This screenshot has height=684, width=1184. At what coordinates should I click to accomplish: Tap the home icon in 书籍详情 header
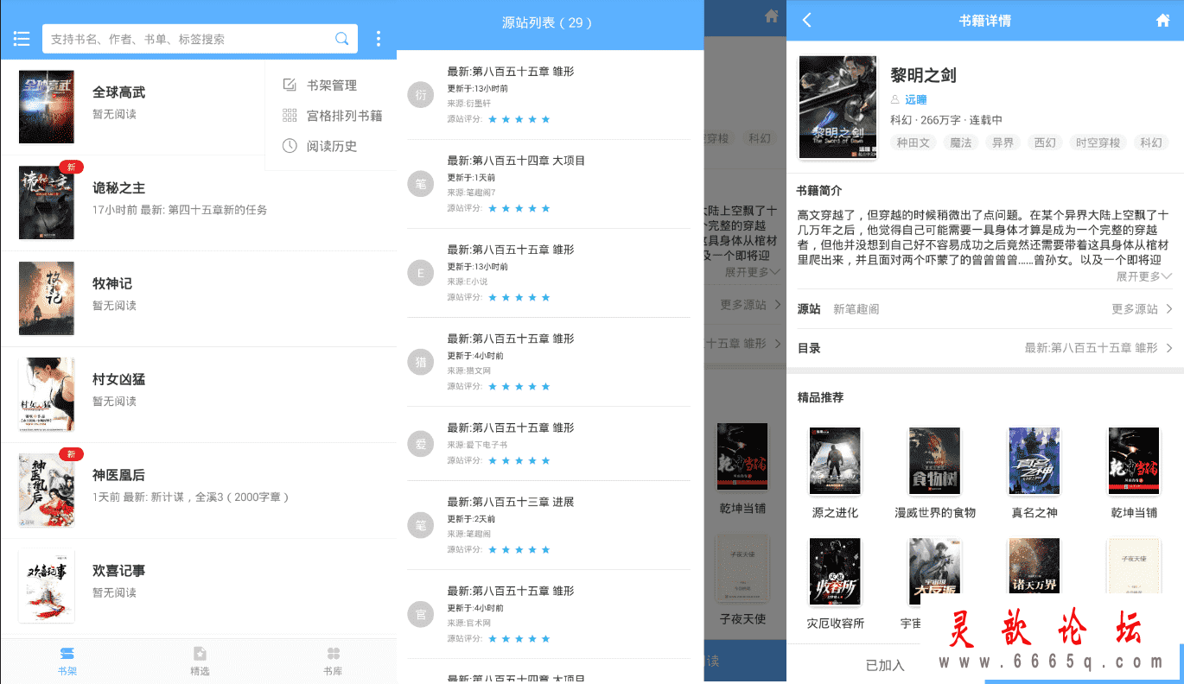coord(1162,20)
